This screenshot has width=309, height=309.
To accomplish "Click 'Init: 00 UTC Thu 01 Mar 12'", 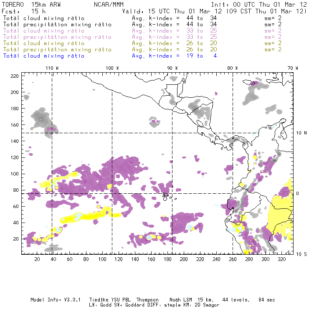I will pyautogui.click(x=259, y=5).
